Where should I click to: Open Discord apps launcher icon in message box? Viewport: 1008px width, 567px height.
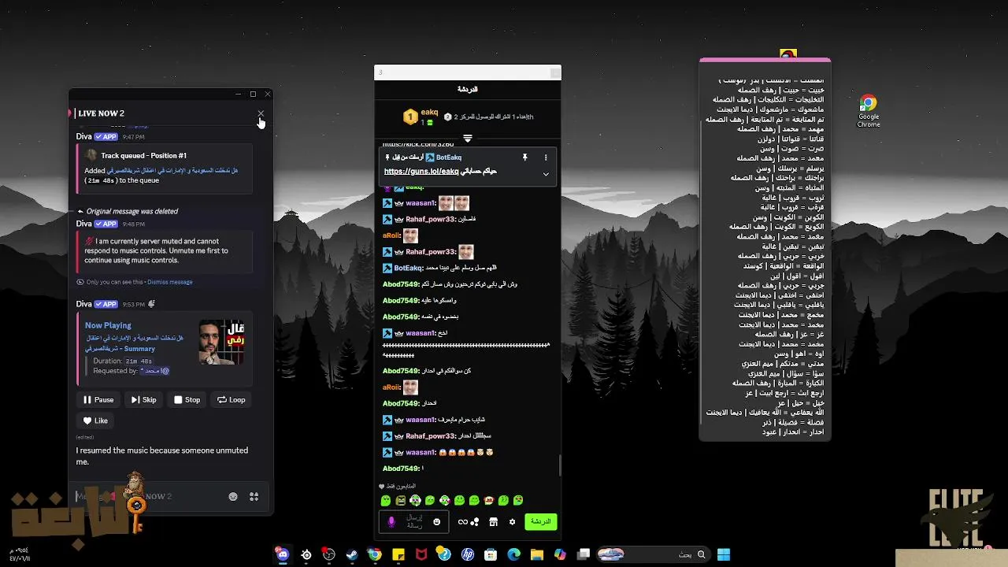[x=254, y=496]
